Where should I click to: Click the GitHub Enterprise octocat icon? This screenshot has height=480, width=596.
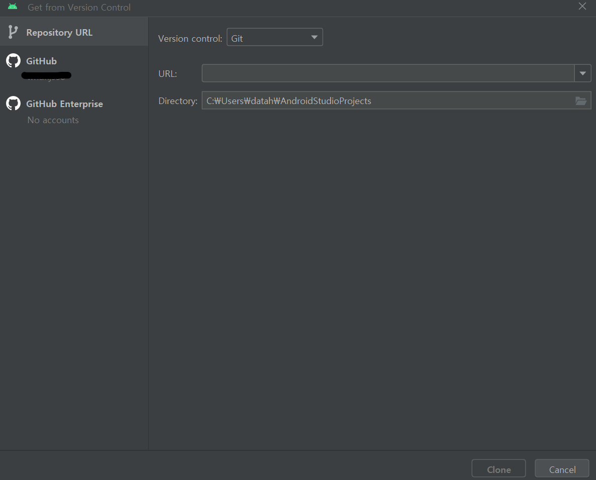pos(13,104)
